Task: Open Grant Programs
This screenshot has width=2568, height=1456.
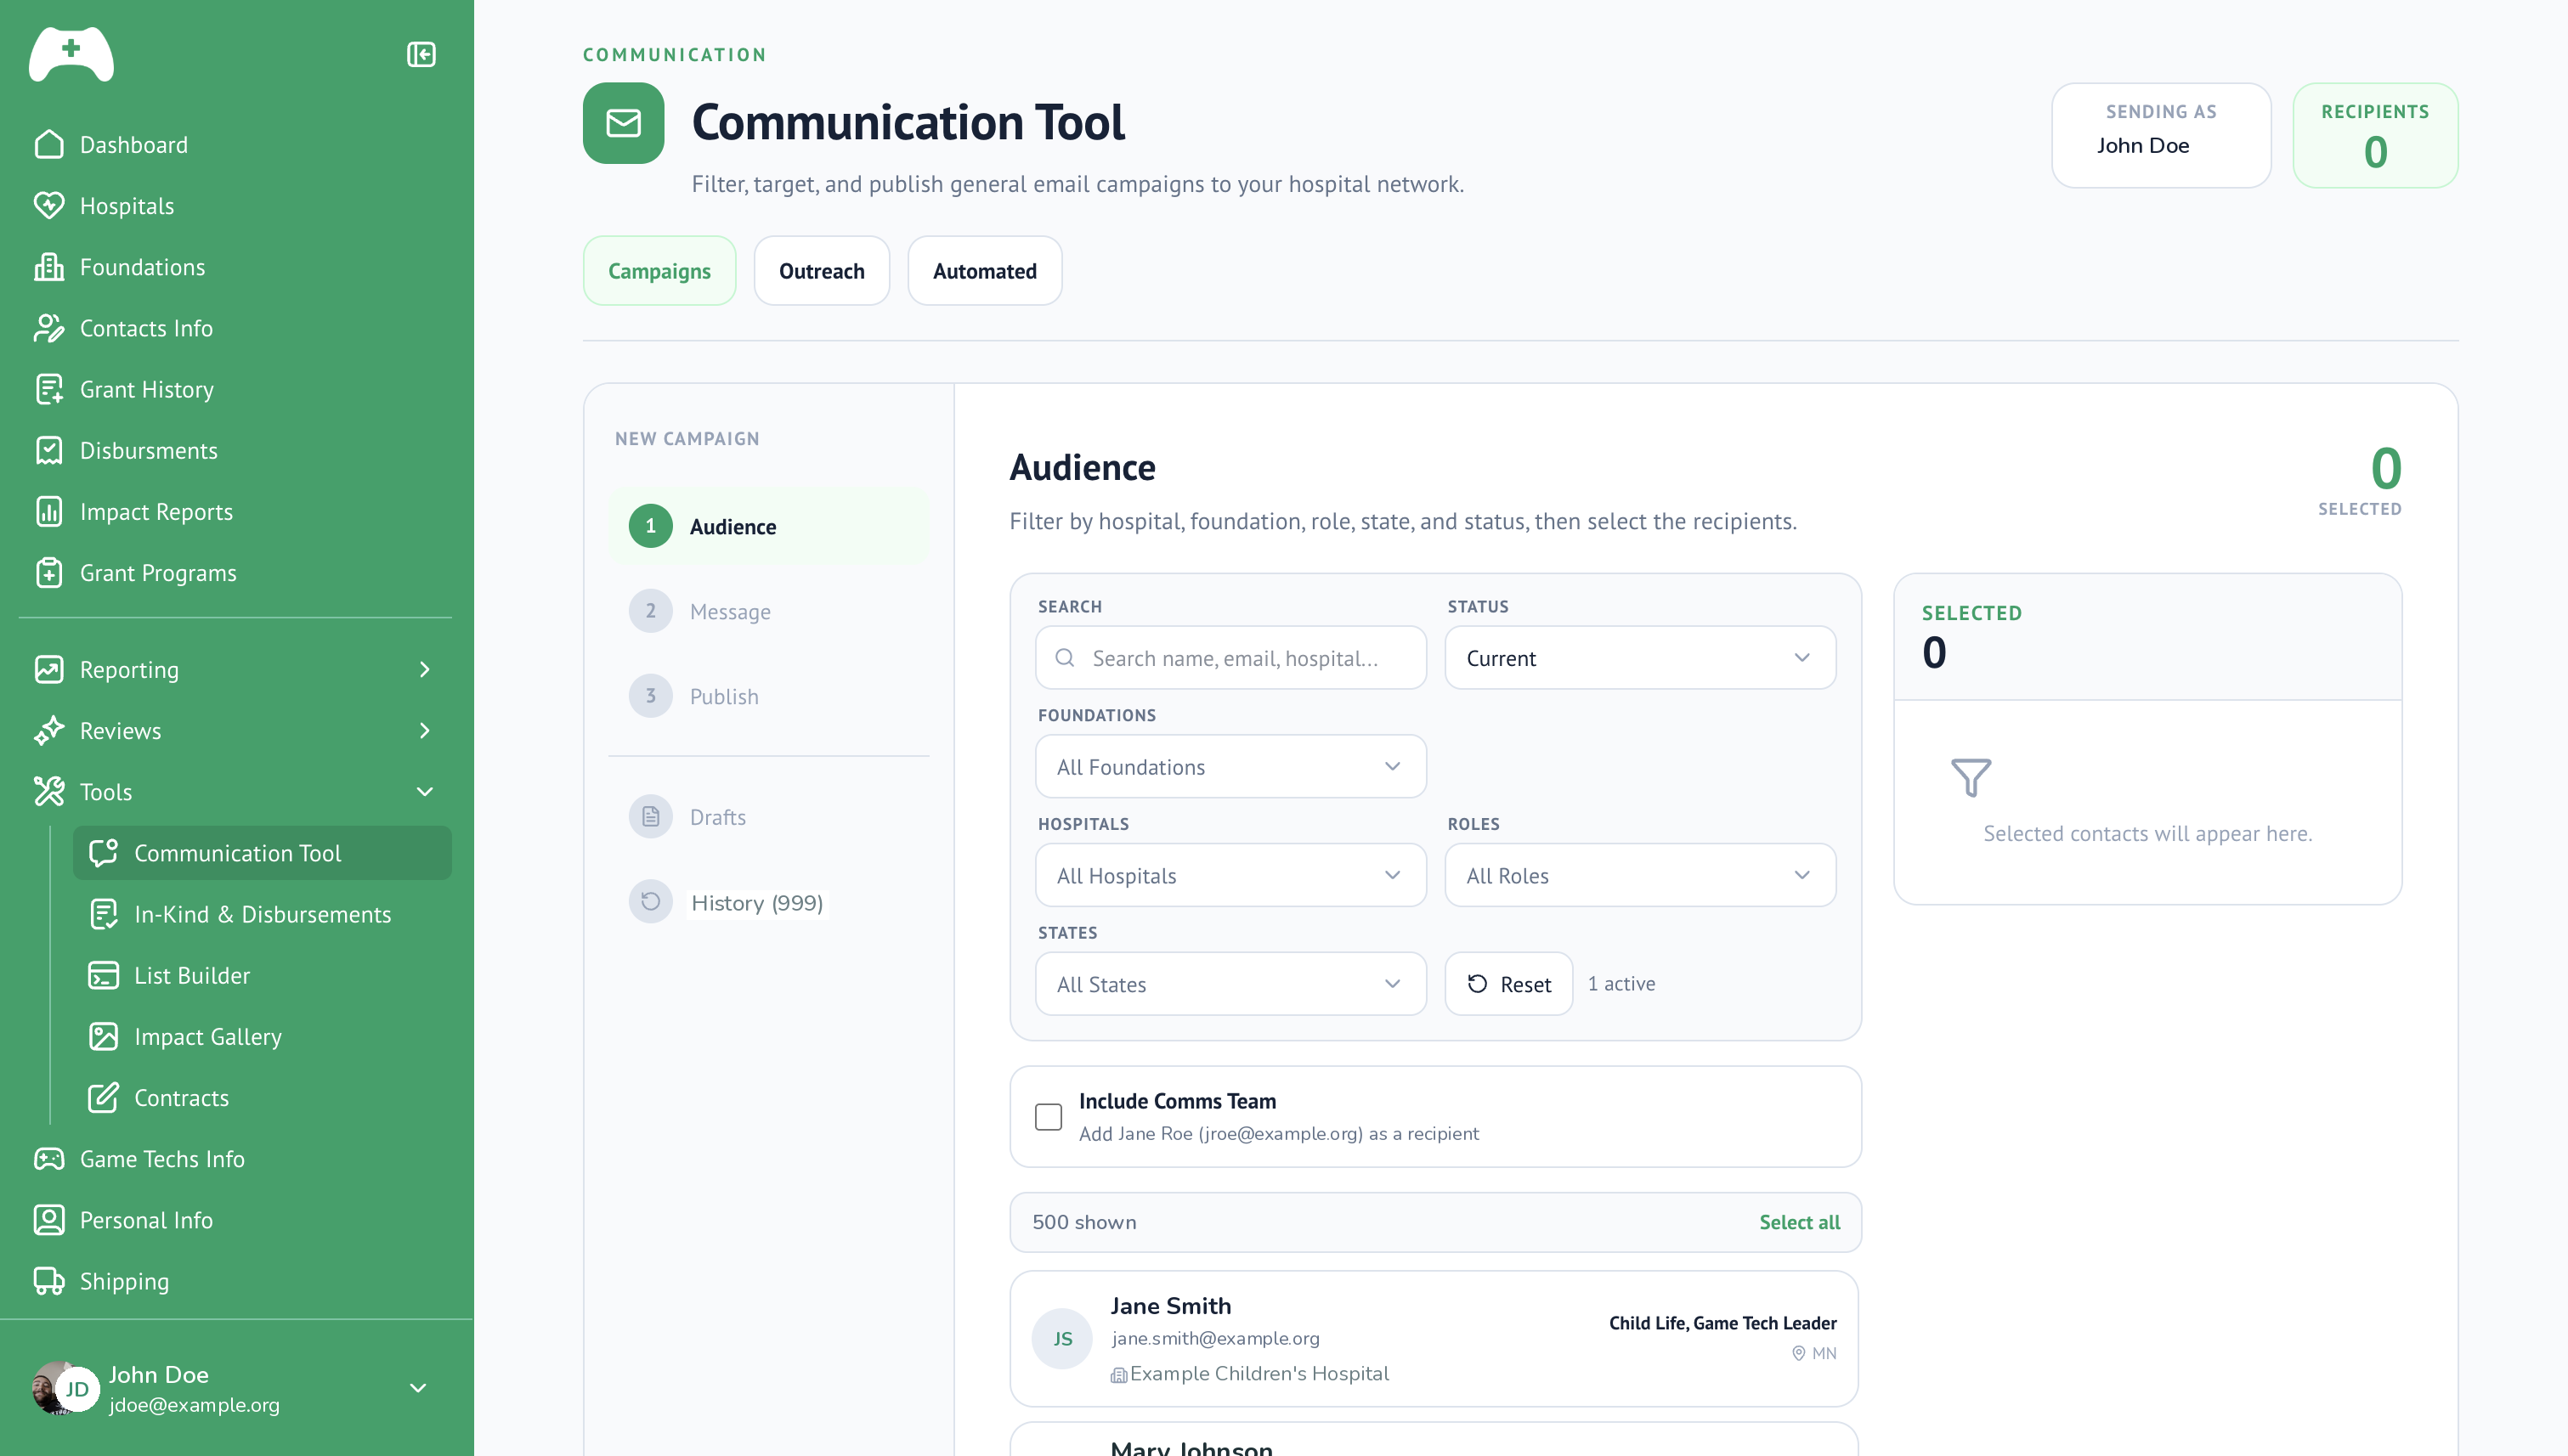Action: click(x=235, y=572)
